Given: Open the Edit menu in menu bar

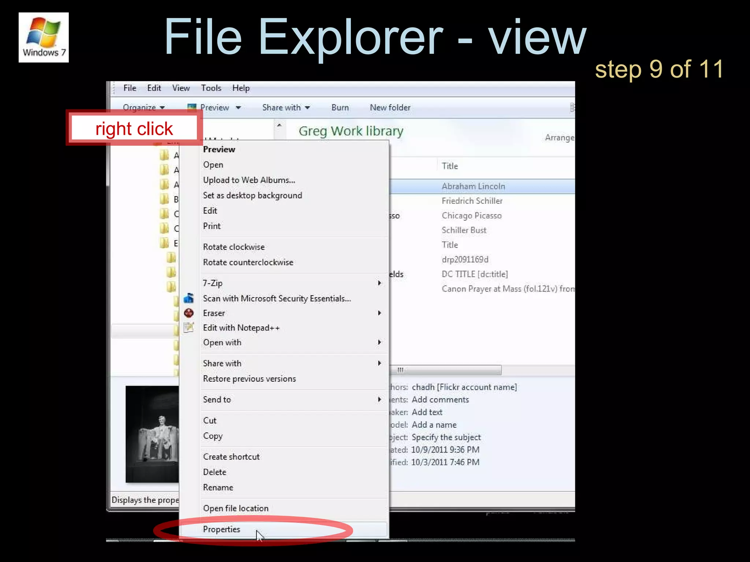Looking at the screenshot, I should click(154, 88).
